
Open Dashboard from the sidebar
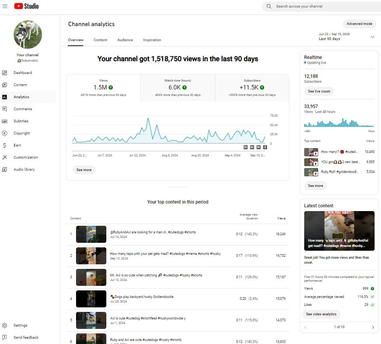[x=23, y=73]
